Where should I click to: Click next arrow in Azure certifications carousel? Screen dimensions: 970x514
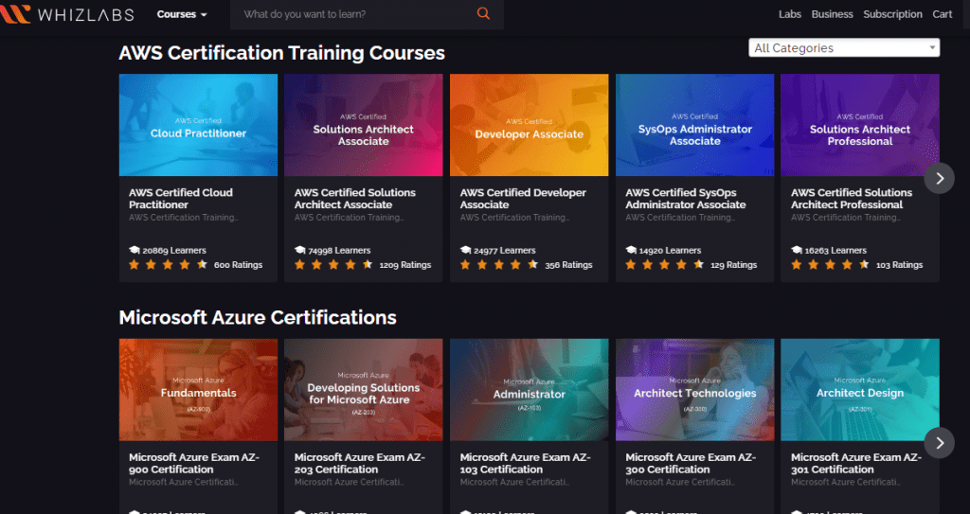tap(939, 443)
